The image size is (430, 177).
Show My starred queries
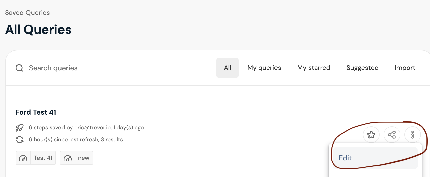click(314, 68)
